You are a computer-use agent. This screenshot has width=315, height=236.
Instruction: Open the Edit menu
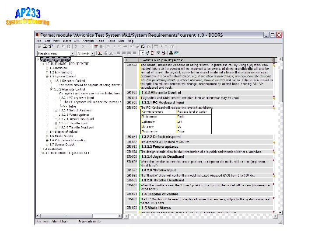point(47,41)
